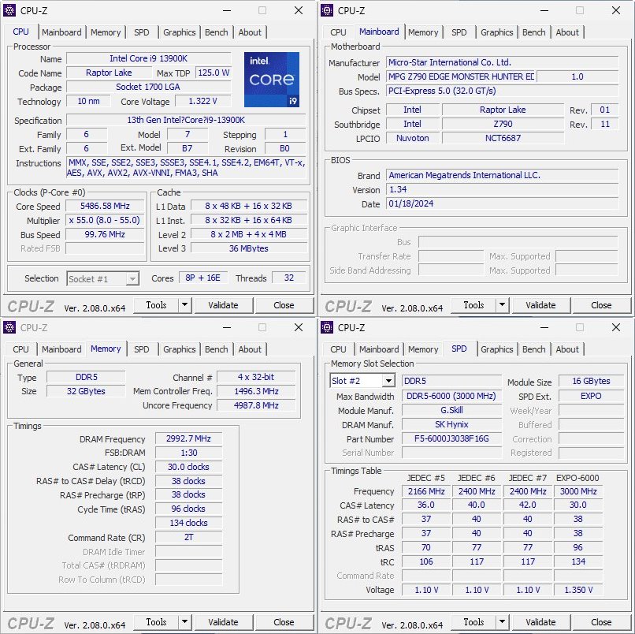
Task: Click Close button in the SPD tab window
Action: click(601, 622)
